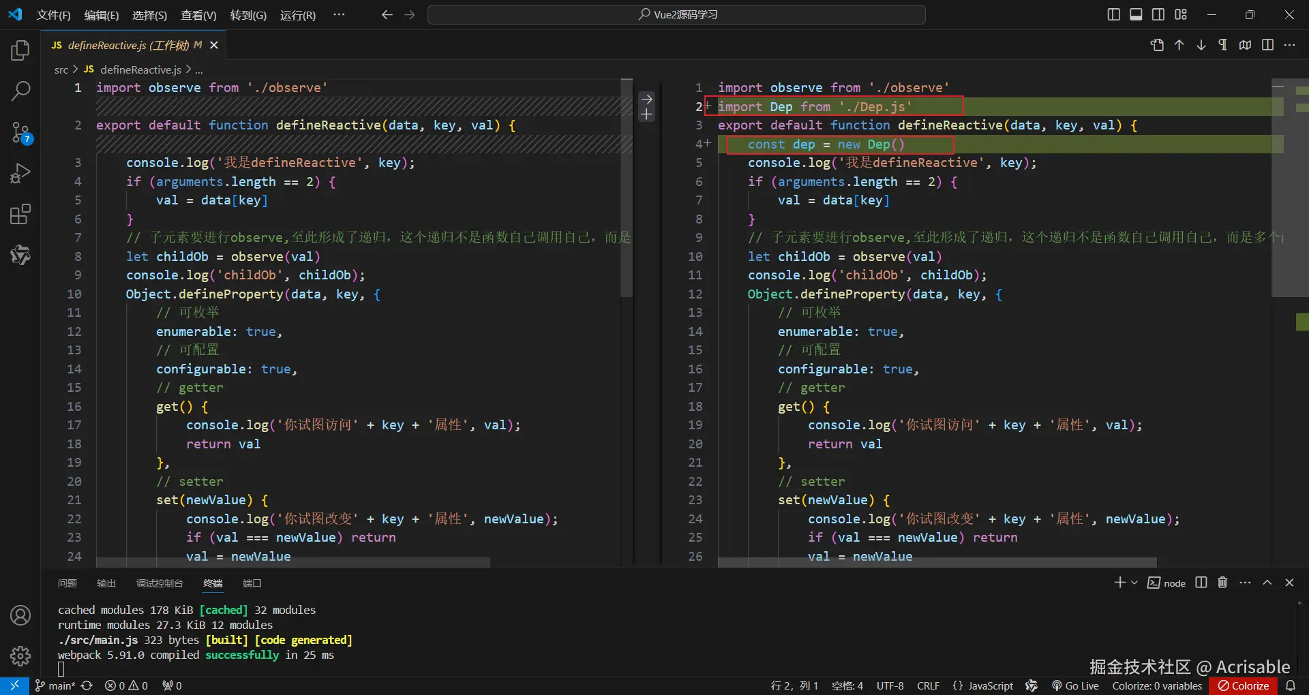Delete the node terminal with trash icon
The image size is (1309, 695).
[x=1222, y=583]
